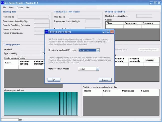Expand the worker threads priority dropdown arrow
The width and height of the screenshot is (162, 122).
click(97, 69)
